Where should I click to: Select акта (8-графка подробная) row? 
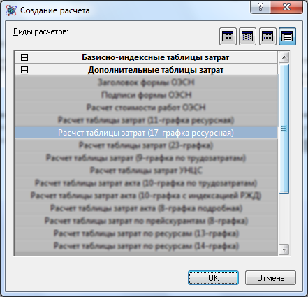[x=146, y=208]
